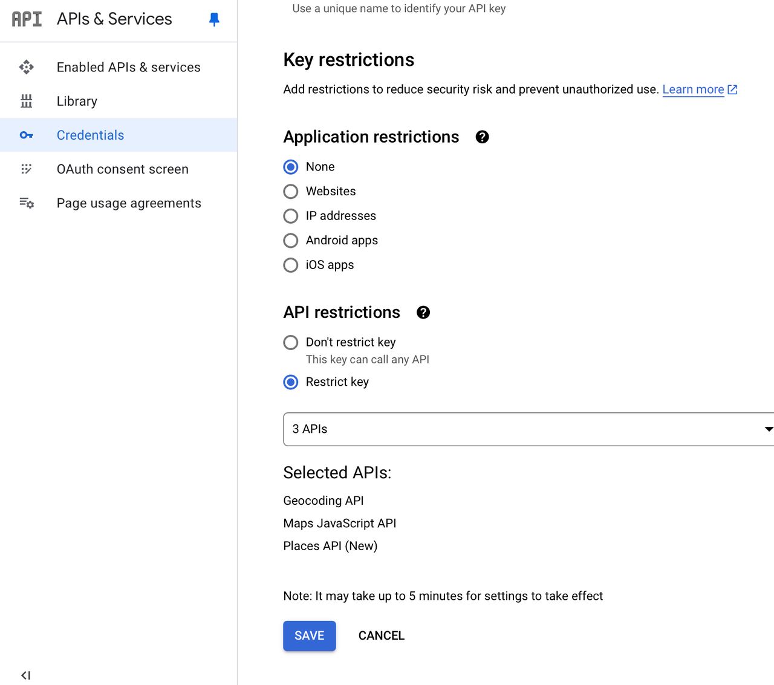Open the API restrictions help icon
Image resolution: width=774 pixels, height=685 pixels.
(423, 313)
